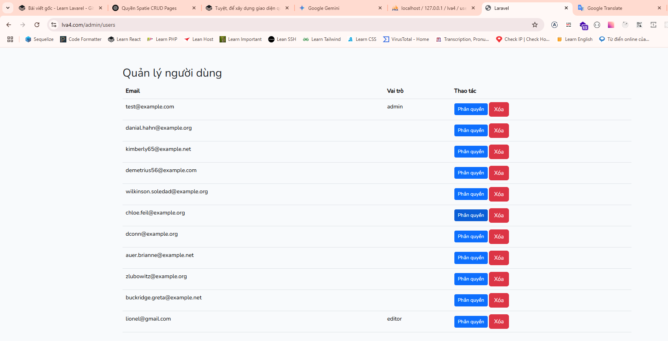
Task: Open the circled letter A extension
Action: pos(555,25)
